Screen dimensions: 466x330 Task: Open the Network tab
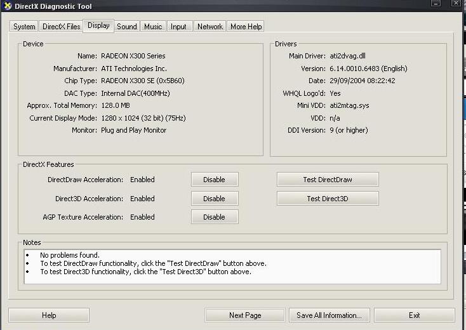(x=210, y=27)
